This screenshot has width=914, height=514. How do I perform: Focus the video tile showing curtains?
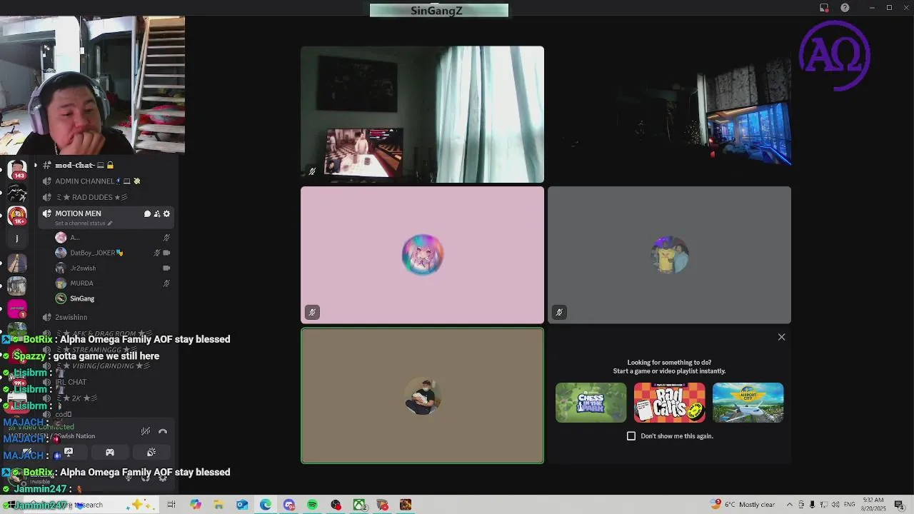[422, 114]
